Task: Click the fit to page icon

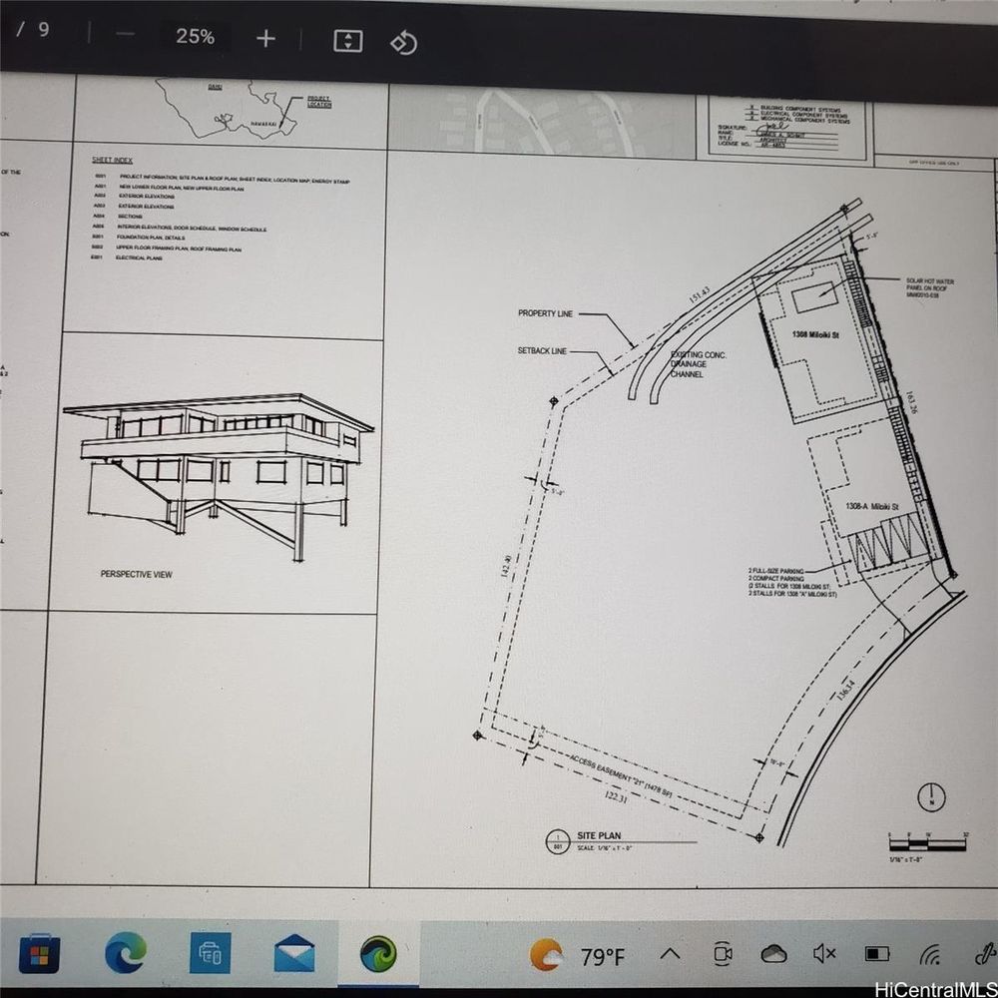Action: [x=347, y=41]
